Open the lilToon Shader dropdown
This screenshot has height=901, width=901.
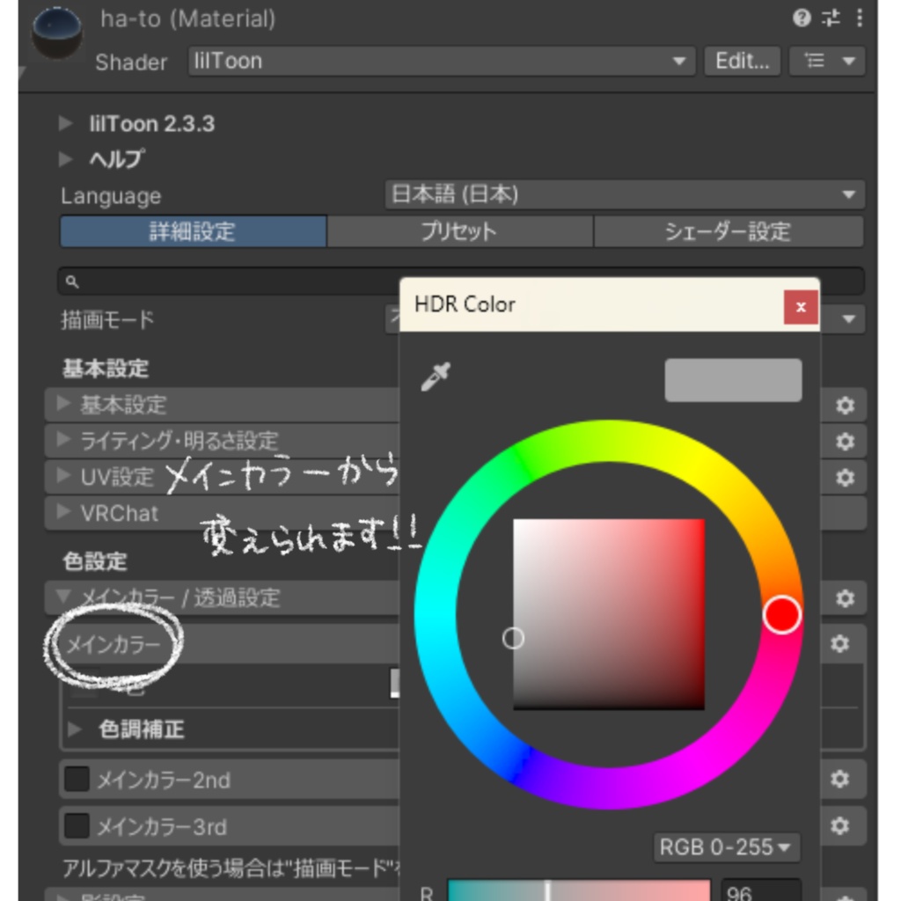point(442,61)
